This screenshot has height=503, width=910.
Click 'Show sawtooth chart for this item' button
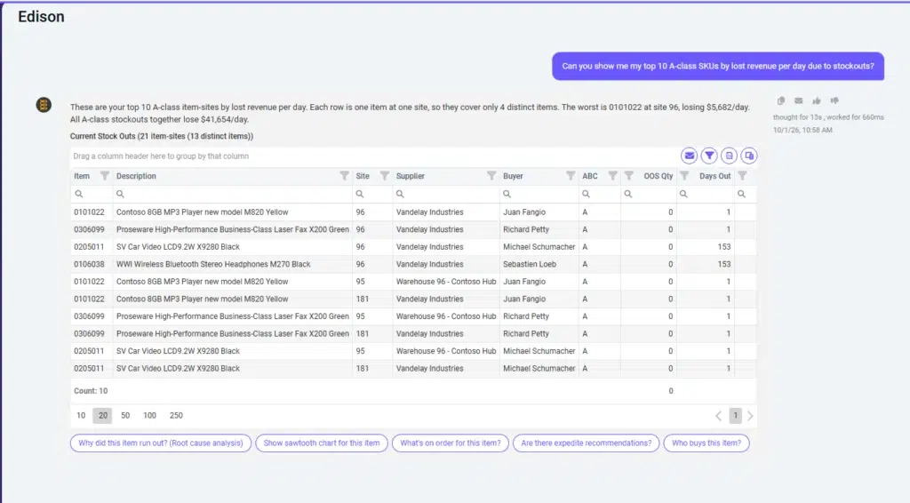point(322,443)
